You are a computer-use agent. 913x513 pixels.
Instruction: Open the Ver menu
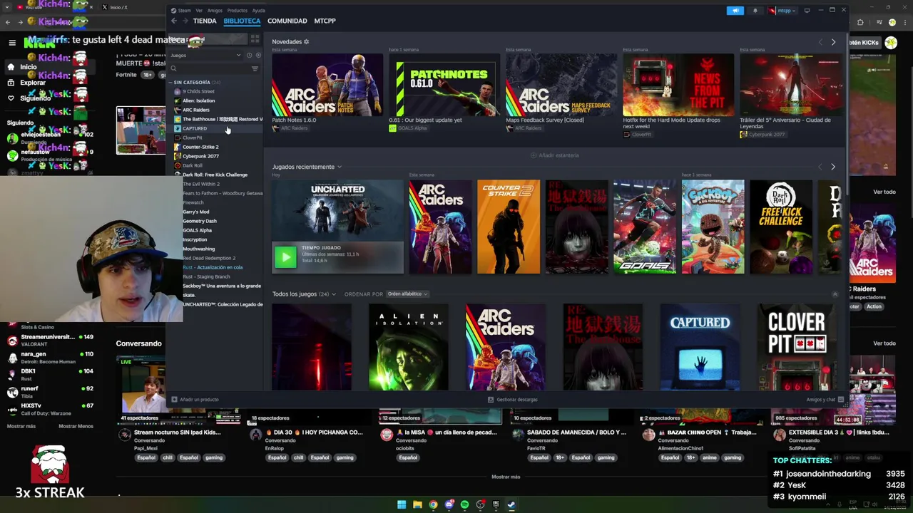pos(199,11)
